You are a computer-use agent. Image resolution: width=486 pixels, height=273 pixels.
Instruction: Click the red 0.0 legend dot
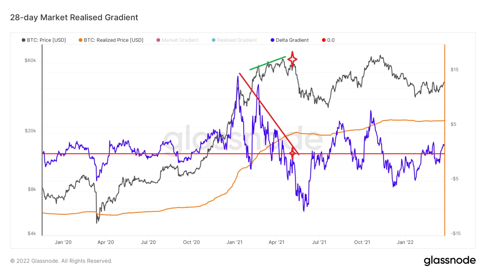[x=324, y=40]
